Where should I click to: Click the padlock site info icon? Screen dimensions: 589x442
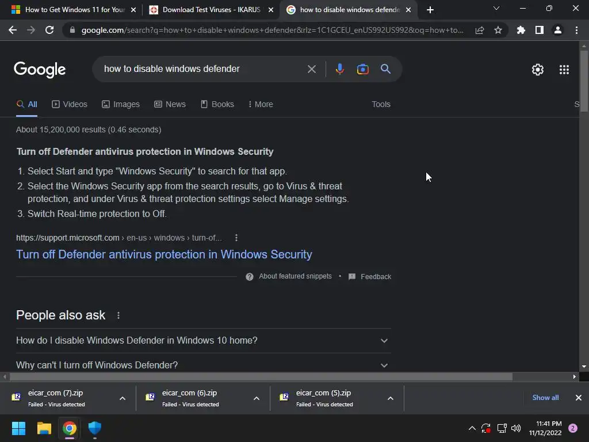72,30
